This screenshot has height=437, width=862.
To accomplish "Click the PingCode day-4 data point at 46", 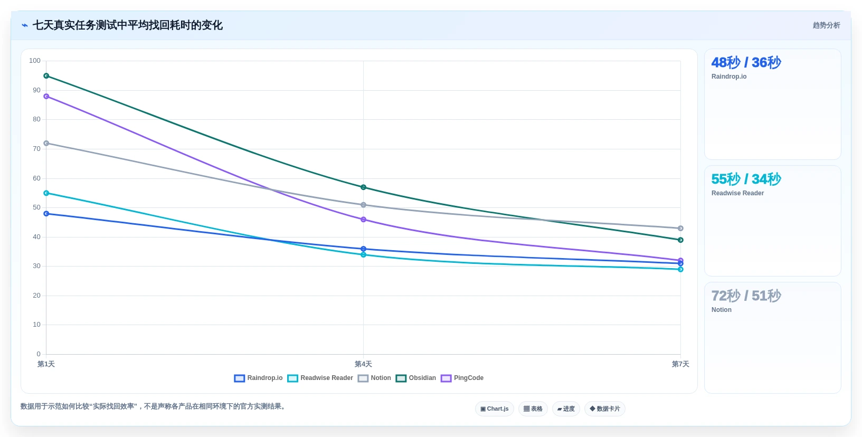I will pyautogui.click(x=363, y=220).
